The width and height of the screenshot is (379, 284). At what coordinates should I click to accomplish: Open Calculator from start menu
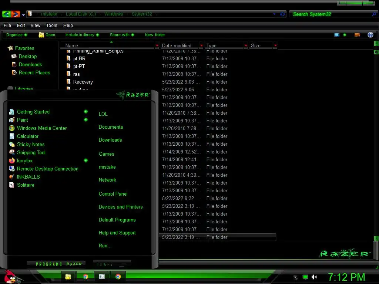(27, 136)
